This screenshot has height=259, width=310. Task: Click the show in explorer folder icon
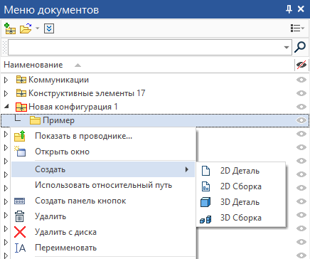[20, 136]
